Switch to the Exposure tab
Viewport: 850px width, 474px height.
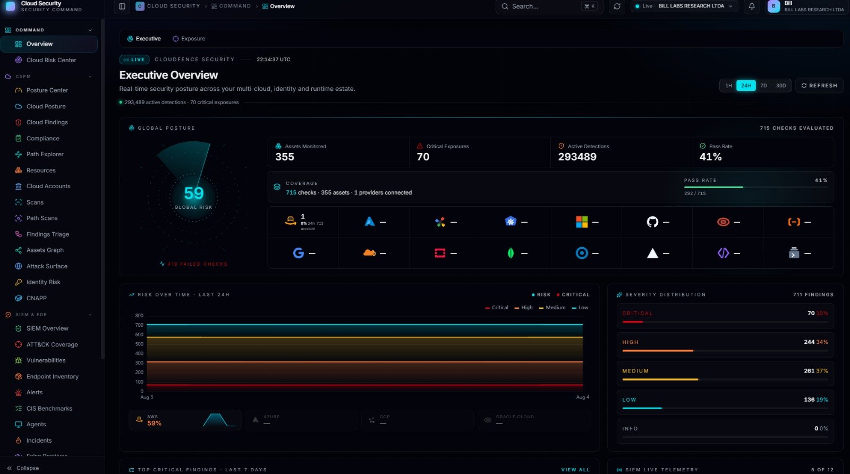(189, 39)
